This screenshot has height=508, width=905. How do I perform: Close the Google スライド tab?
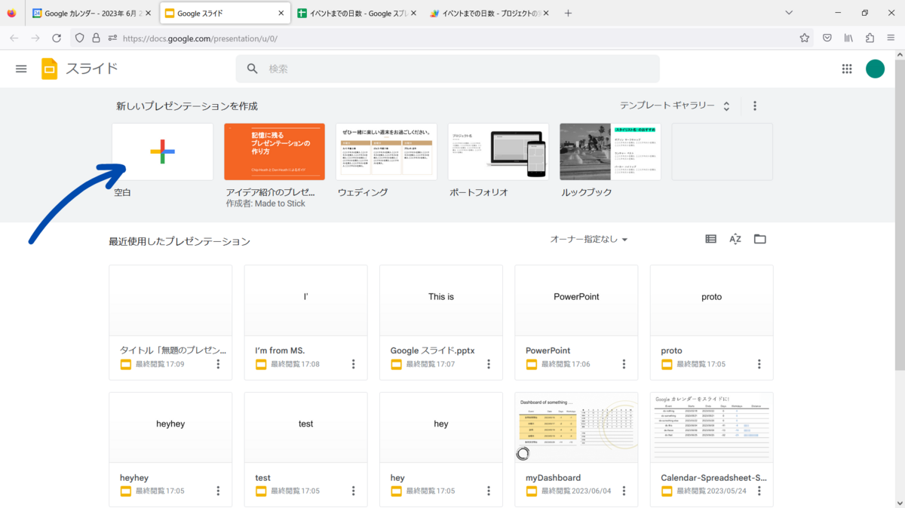(x=281, y=13)
